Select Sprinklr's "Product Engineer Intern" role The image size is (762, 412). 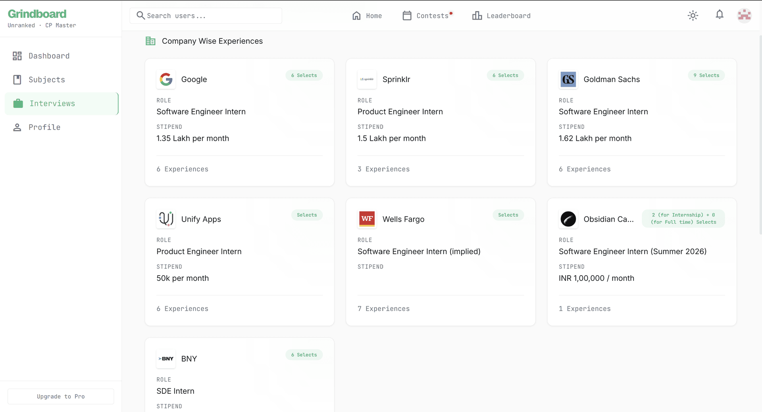tap(400, 112)
